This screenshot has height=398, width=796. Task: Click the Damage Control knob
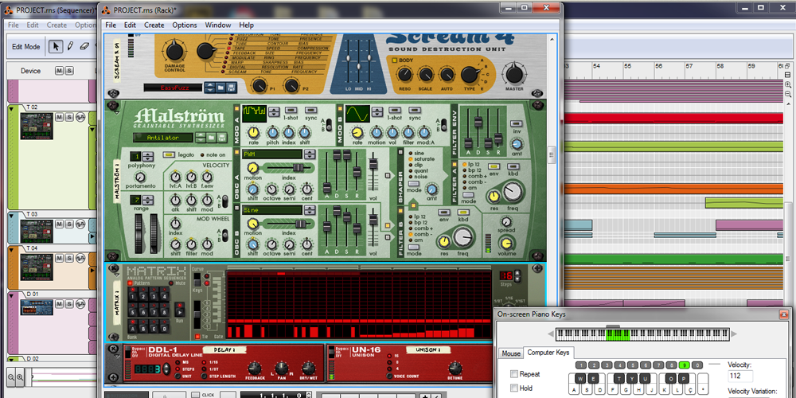tap(174, 51)
